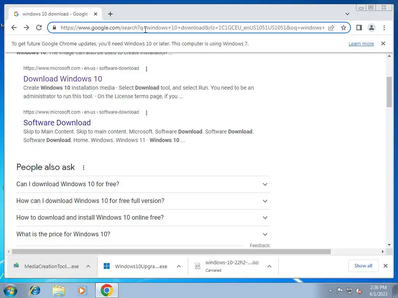Open People also ask options menu
This screenshot has height=298, width=398.
click(84, 168)
